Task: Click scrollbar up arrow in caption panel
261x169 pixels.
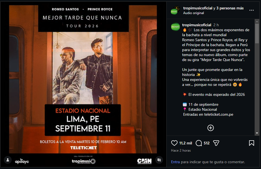Action: pyautogui.click(x=257, y=22)
